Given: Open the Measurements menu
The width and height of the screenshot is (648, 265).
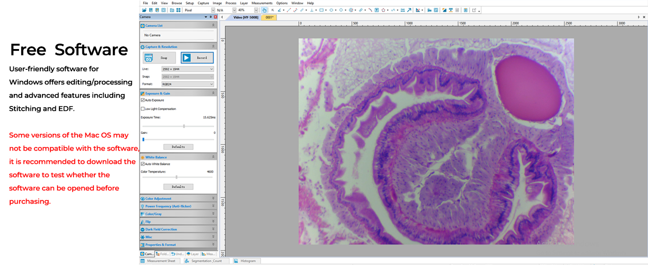Looking at the screenshot, I should pos(262,3).
